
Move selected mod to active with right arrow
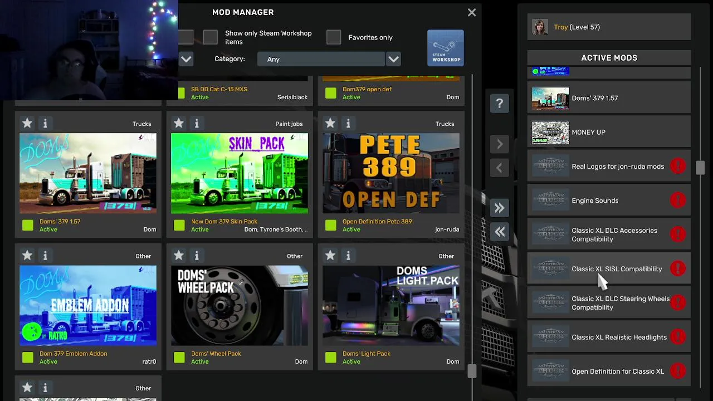(x=500, y=144)
